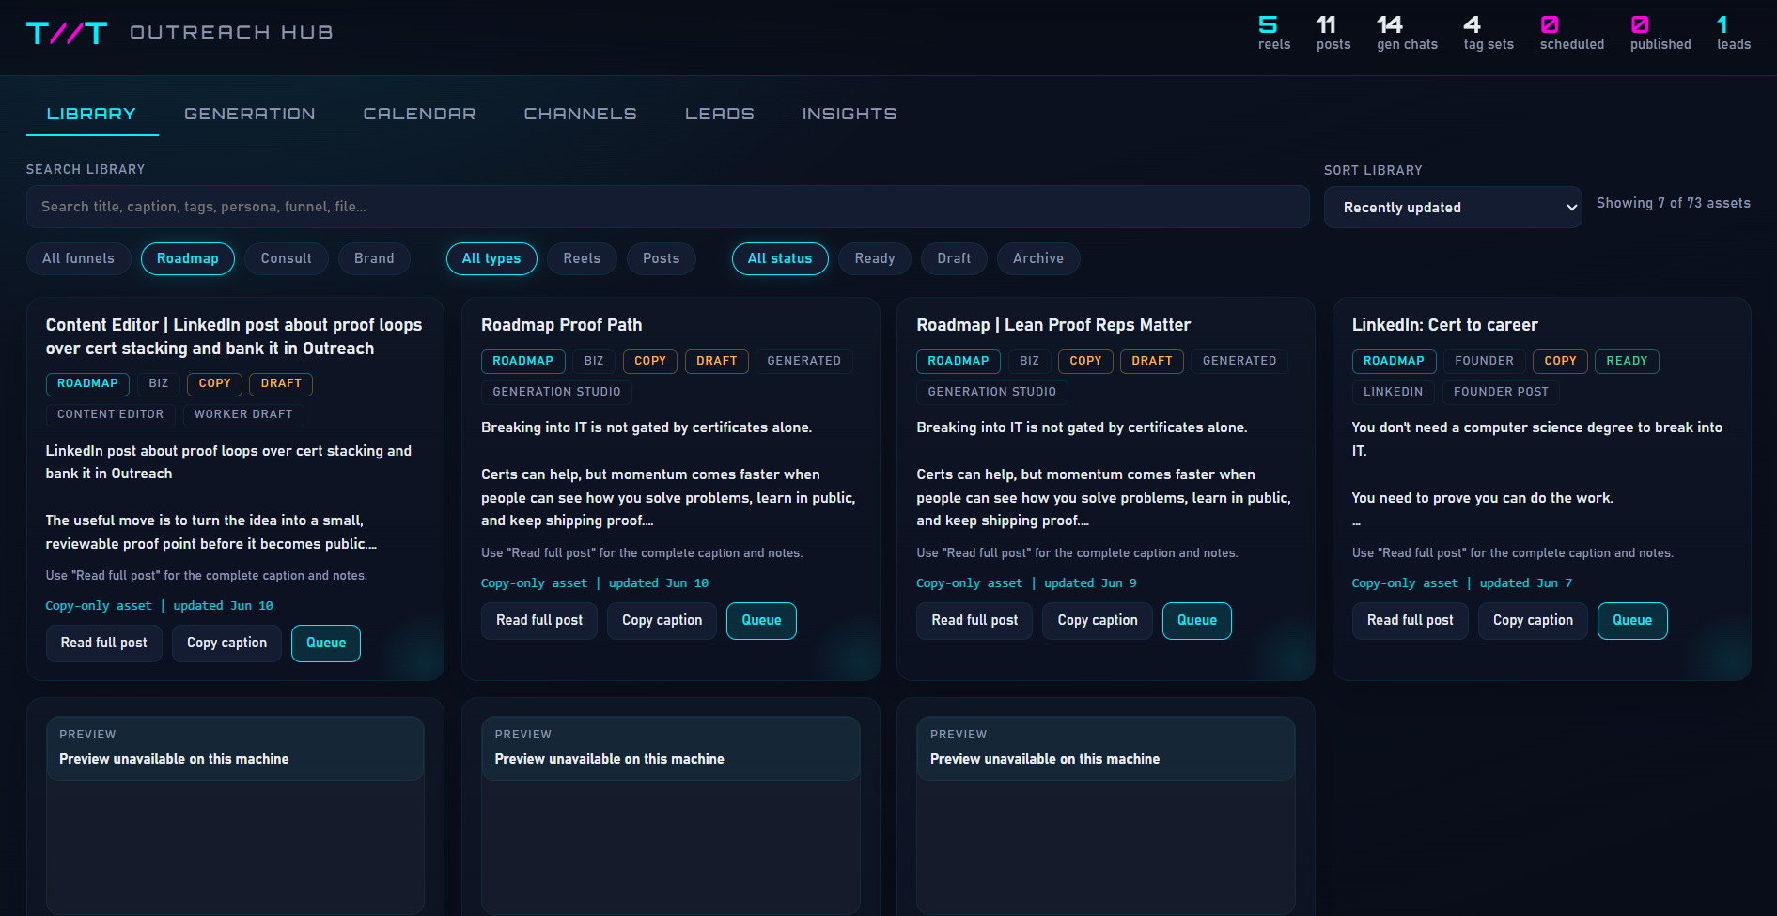
Task: Click the published zero counter
Action: pyautogui.click(x=1660, y=33)
